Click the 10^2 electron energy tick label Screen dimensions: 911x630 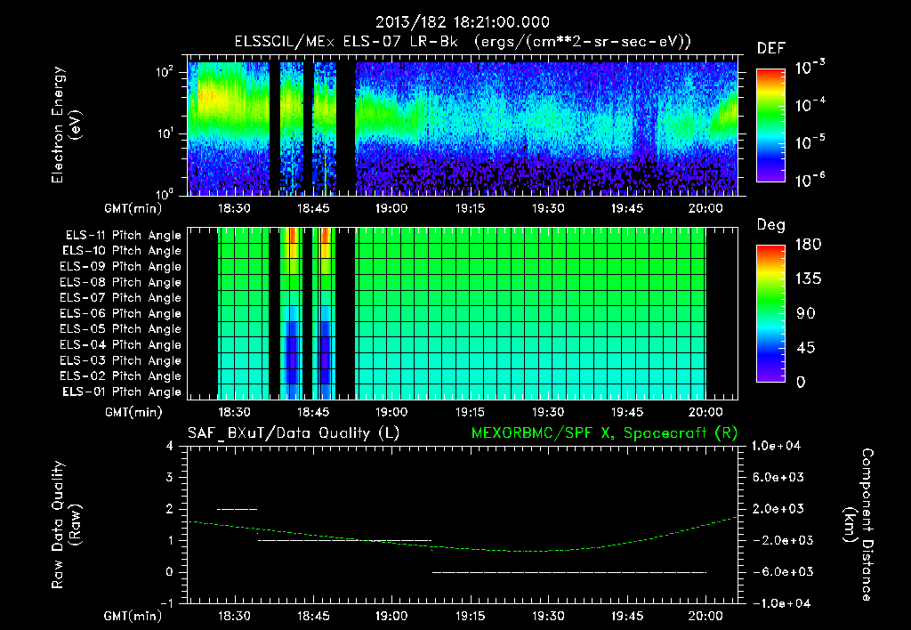click(x=165, y=71)
